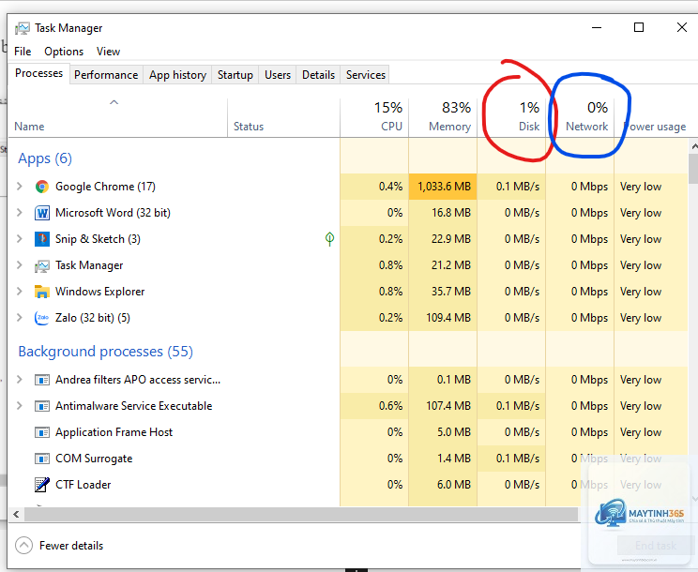
Task: Select the CTF Loader row name
Action: 83,485
